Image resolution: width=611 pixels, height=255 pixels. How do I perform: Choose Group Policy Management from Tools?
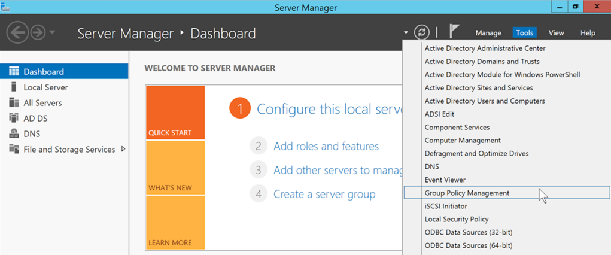467,193
